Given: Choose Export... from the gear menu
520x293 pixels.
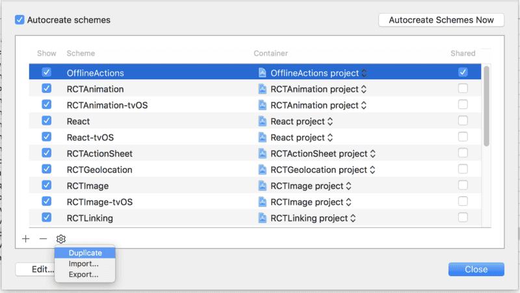Looking at the screenshot, I should tap(85, 274).
